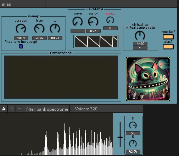Click the wavetable wave knob
Screen dimensions: 179x156
pyautogui.click(x=78, y=22)
